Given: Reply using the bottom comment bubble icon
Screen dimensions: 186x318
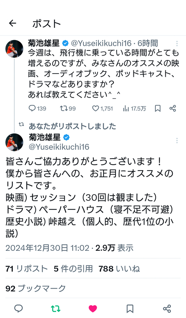Looking at the screenshot, I should (18, 309).
